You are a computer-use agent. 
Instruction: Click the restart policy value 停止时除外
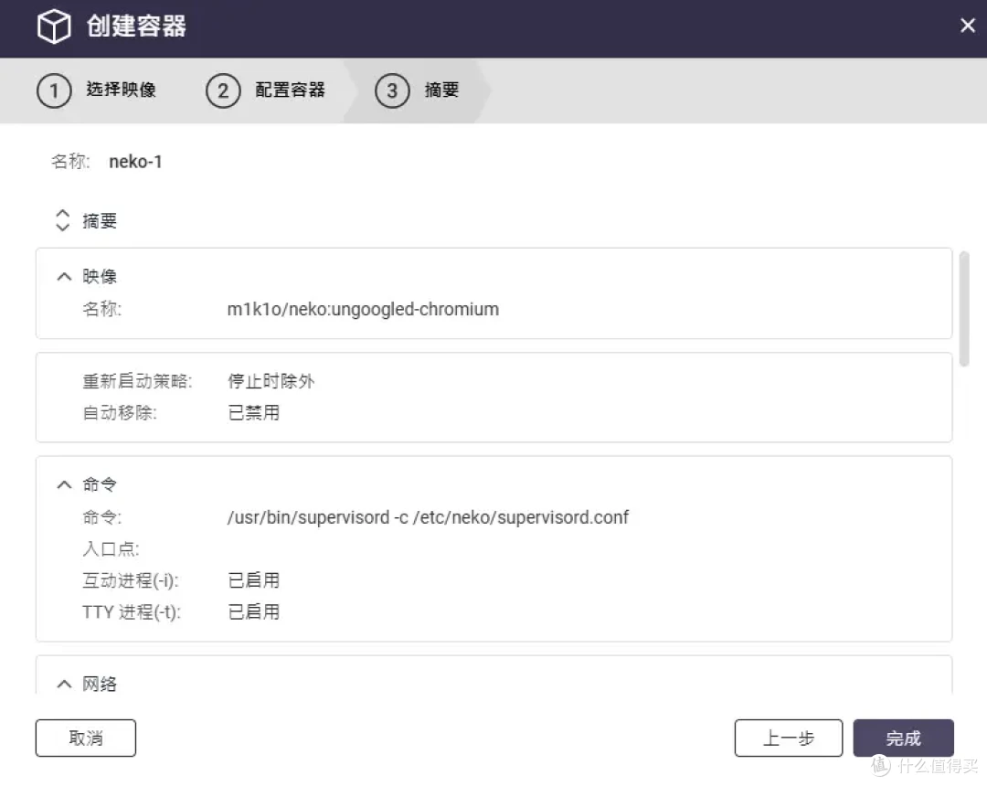tap(271, 381)
